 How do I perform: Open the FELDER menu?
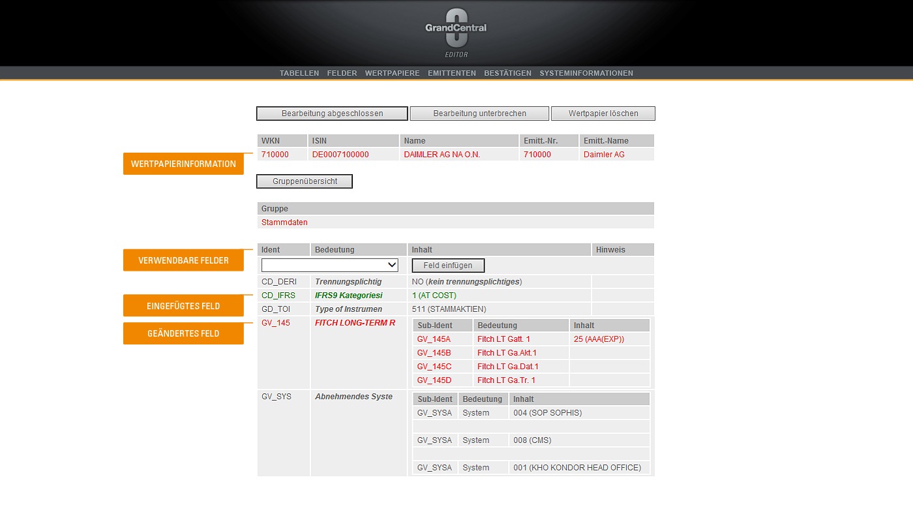coord(342,73)
